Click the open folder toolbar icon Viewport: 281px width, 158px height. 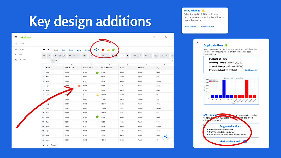pyautogui.click(x=44, y=56)
